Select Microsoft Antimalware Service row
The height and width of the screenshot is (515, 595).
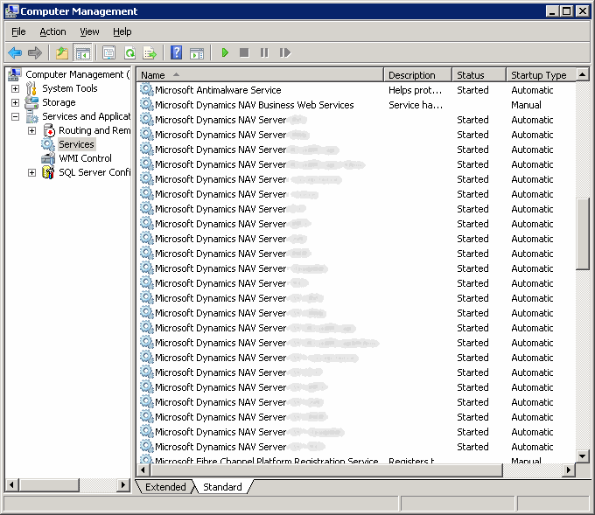tap(356, 90)
